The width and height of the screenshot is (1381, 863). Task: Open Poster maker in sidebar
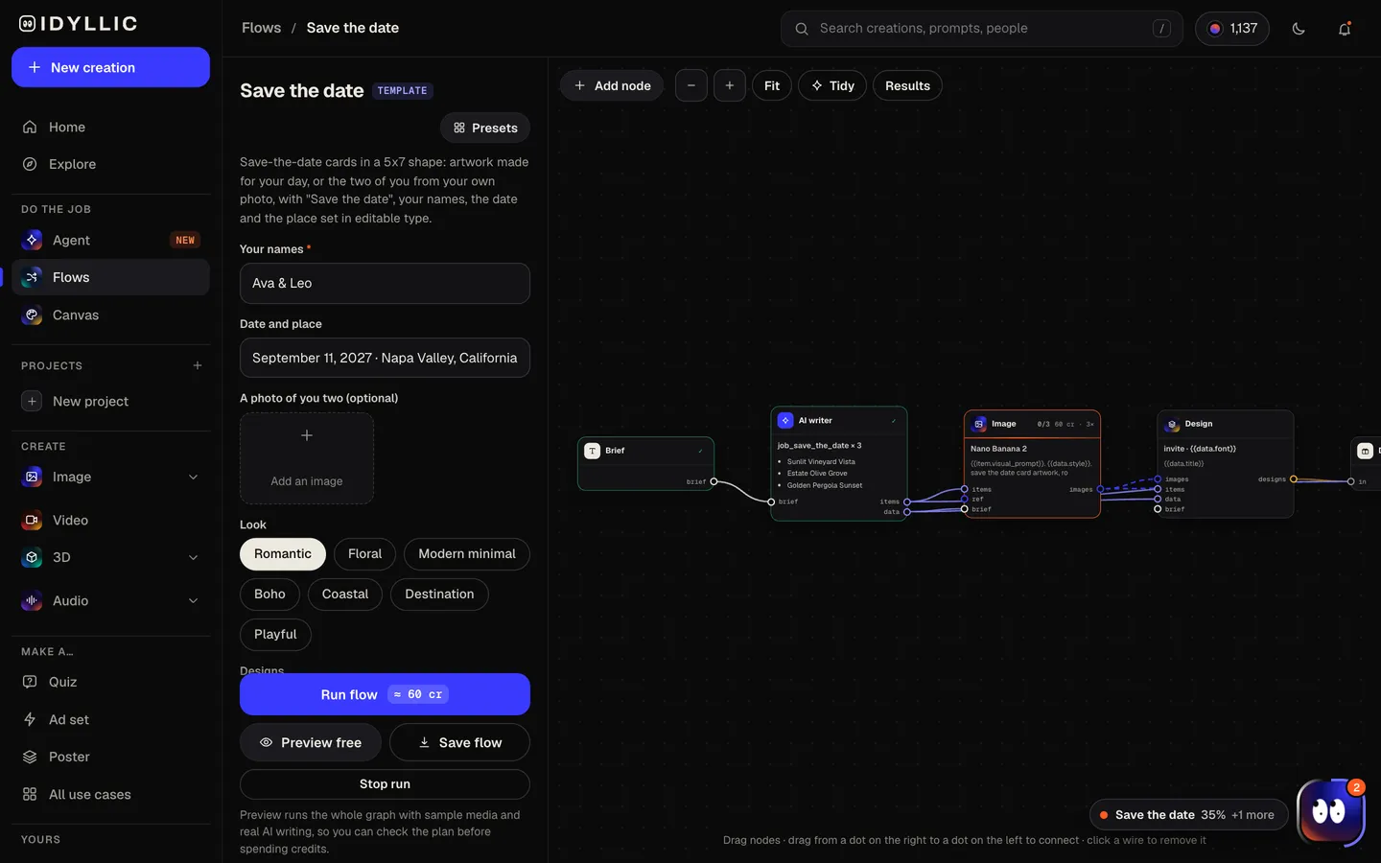pos(110,757)
